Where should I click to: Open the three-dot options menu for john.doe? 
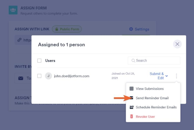(x=176, y=76)
